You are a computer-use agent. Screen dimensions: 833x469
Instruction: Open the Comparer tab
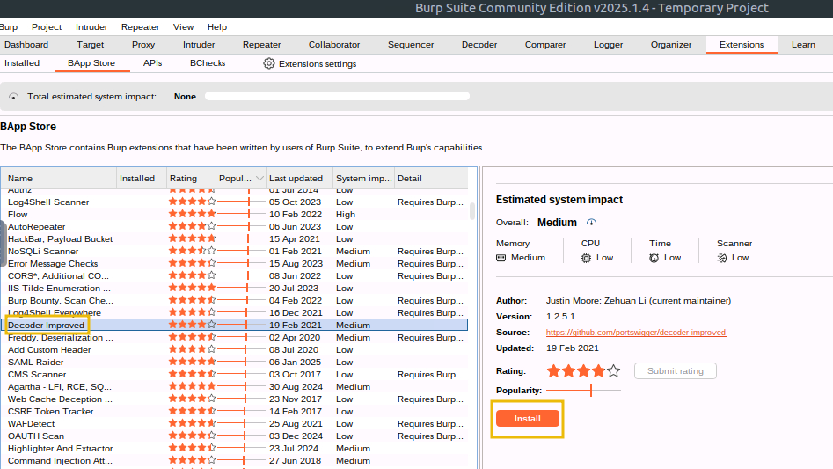coord(545,45)
